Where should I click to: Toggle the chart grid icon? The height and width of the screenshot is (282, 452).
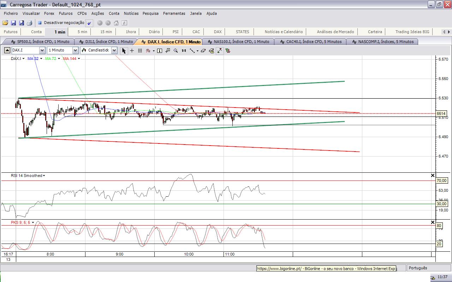coord(140,50)
